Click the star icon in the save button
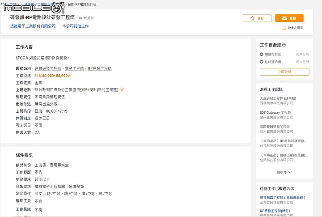 252,18
